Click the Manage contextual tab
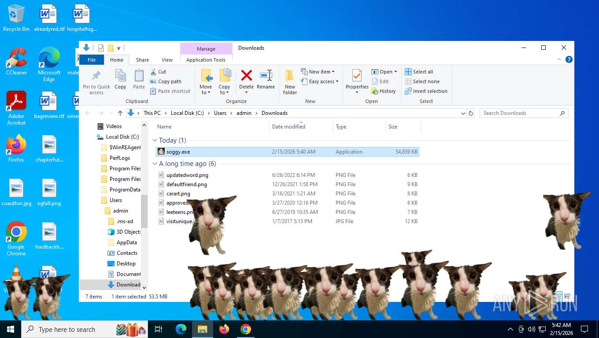599x338 pixels. (206, 49)
